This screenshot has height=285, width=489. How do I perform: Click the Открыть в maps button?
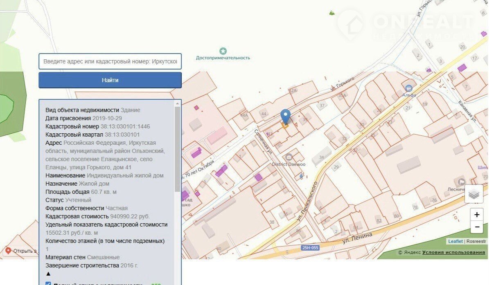[x=20, y=251]
